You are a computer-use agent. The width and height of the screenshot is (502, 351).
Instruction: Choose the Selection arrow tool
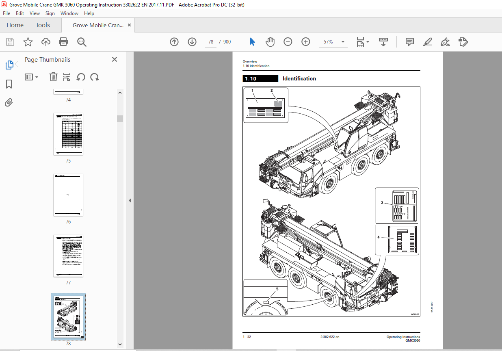252,42
